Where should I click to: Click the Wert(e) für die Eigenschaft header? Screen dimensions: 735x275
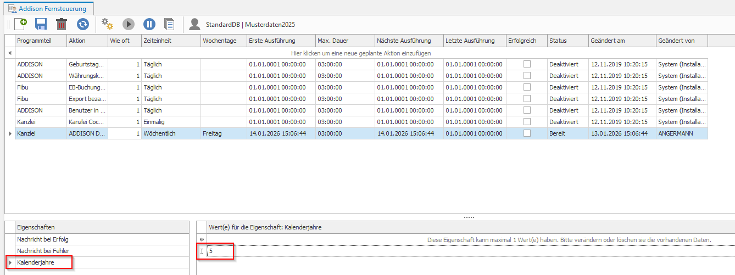tap(471, 227)
